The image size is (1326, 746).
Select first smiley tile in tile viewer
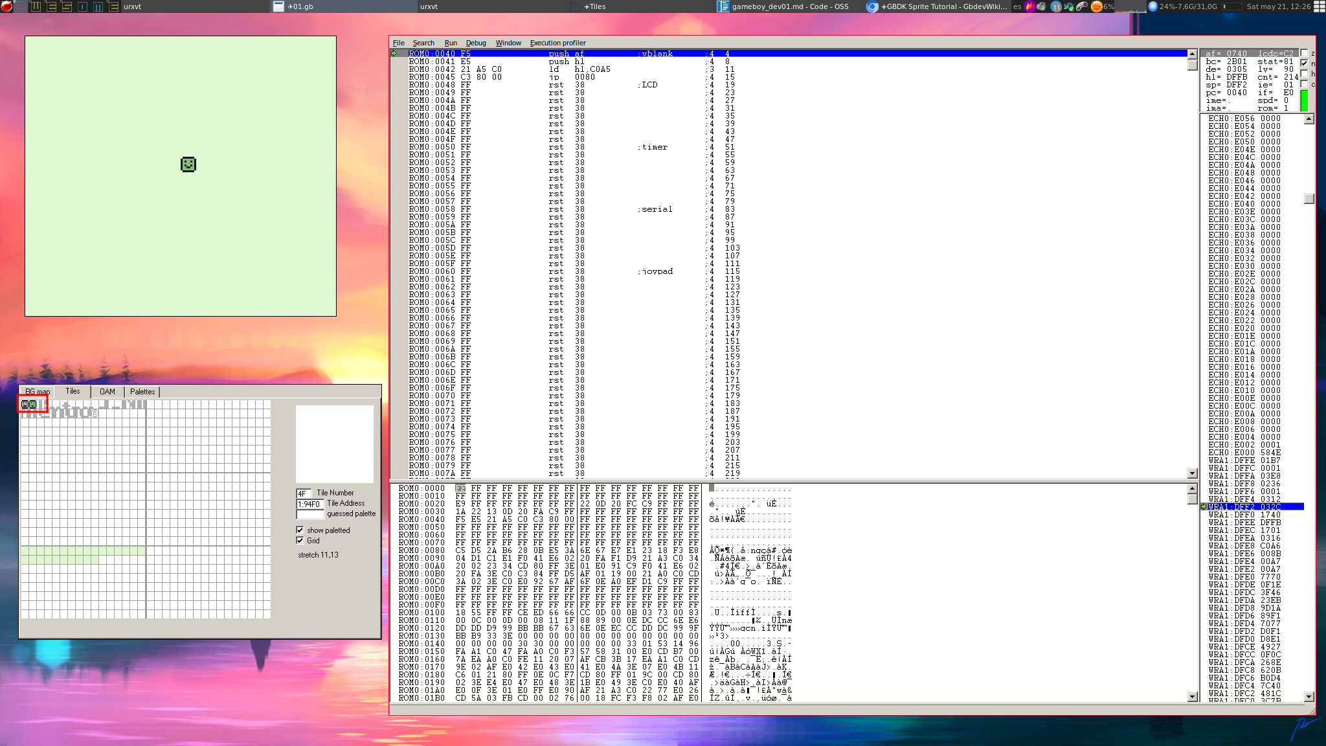(25, 404)
